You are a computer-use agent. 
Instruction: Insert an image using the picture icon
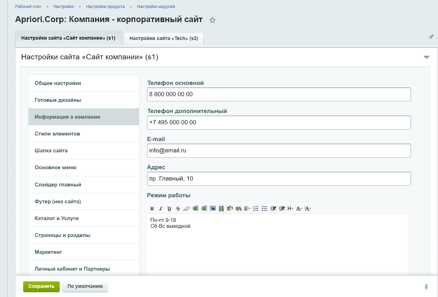[213, 209]
